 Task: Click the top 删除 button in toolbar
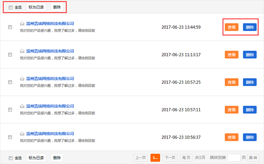point(57,7)
